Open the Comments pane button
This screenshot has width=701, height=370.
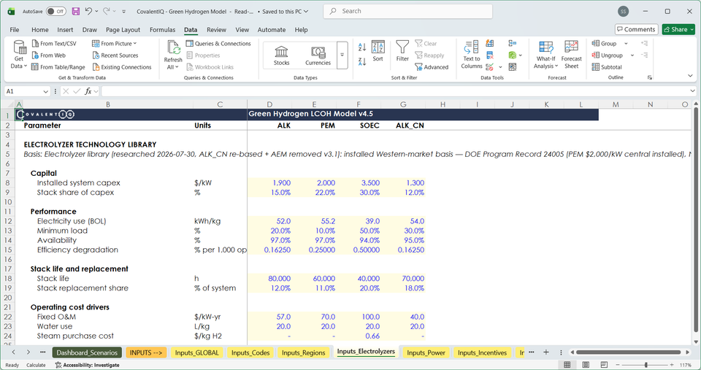tap(636, 29)
